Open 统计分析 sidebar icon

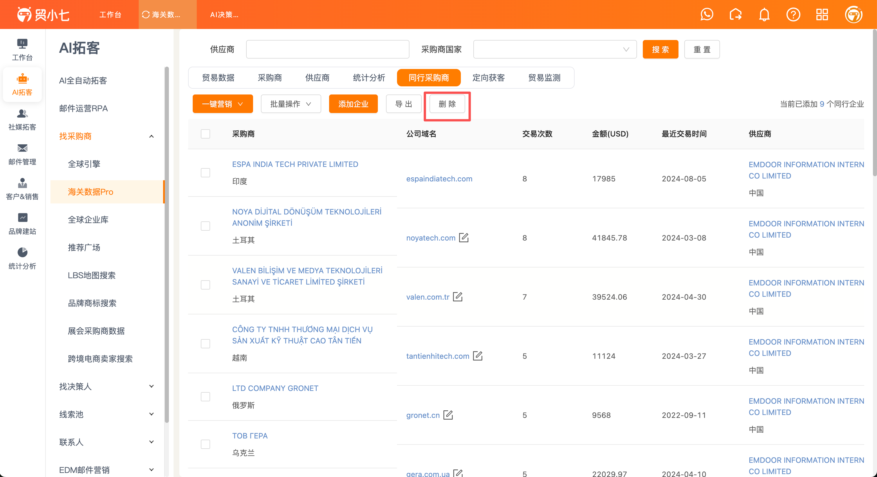(22, 259)
